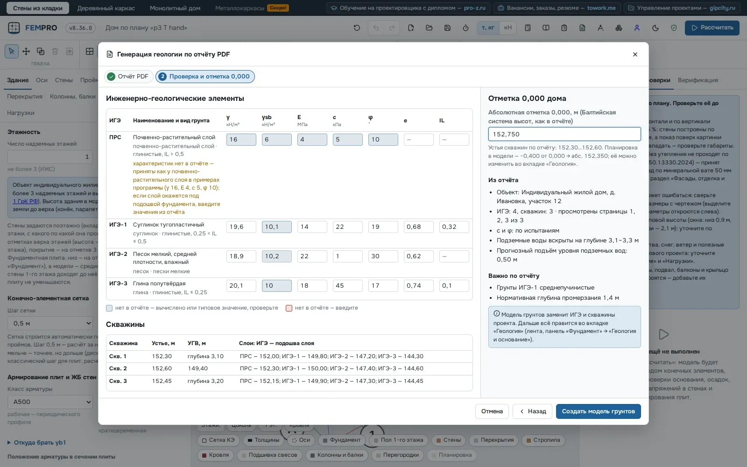Viewport: 747px width, 467px height.
Task: Open the Класс арматуры A500 dropdown
Action: pyautogui.click(x=50, y=402)
